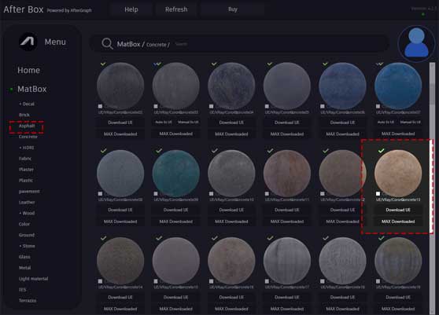Click the green checkmark above teal material sphere
The height and width of the screenshot is (315, 439).
(x=159, y=151)
